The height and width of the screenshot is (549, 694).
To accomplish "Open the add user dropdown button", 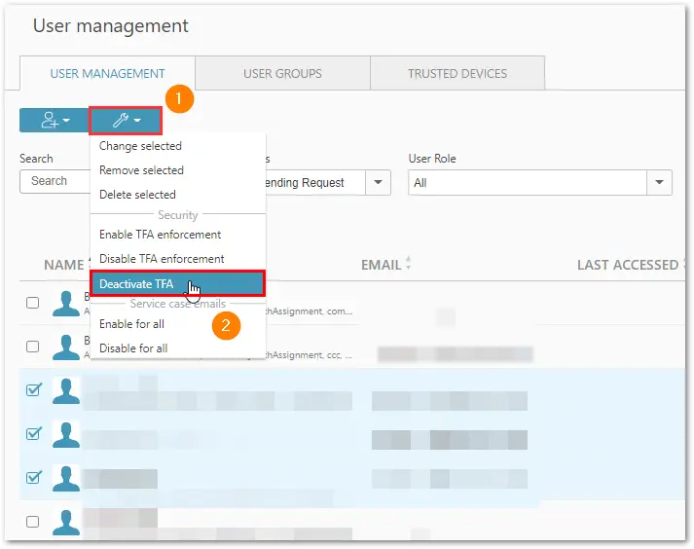I will (x=54, y=120).
